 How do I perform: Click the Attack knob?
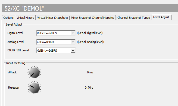click(34, 72)
